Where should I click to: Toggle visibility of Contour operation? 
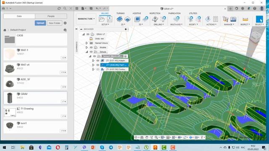click(x=98, y=69)
